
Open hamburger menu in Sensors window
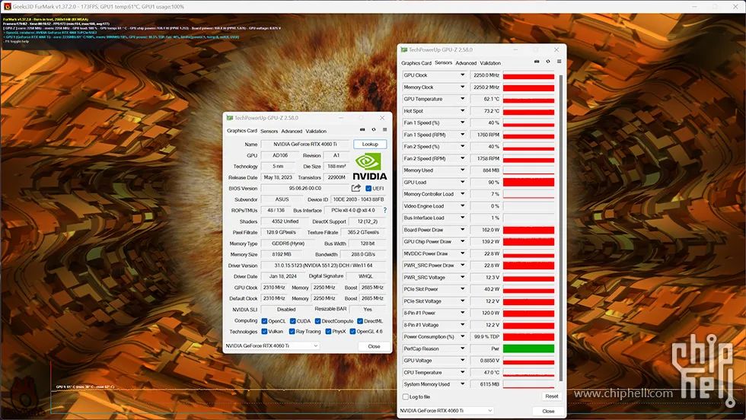click(559, 62)
